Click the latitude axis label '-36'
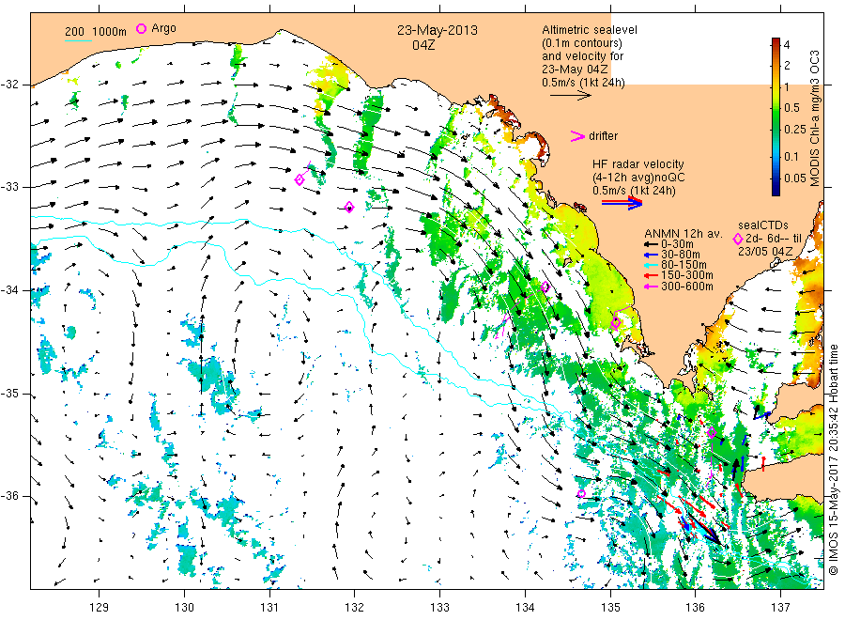The image size is (845, 620). tap(9, 496)
